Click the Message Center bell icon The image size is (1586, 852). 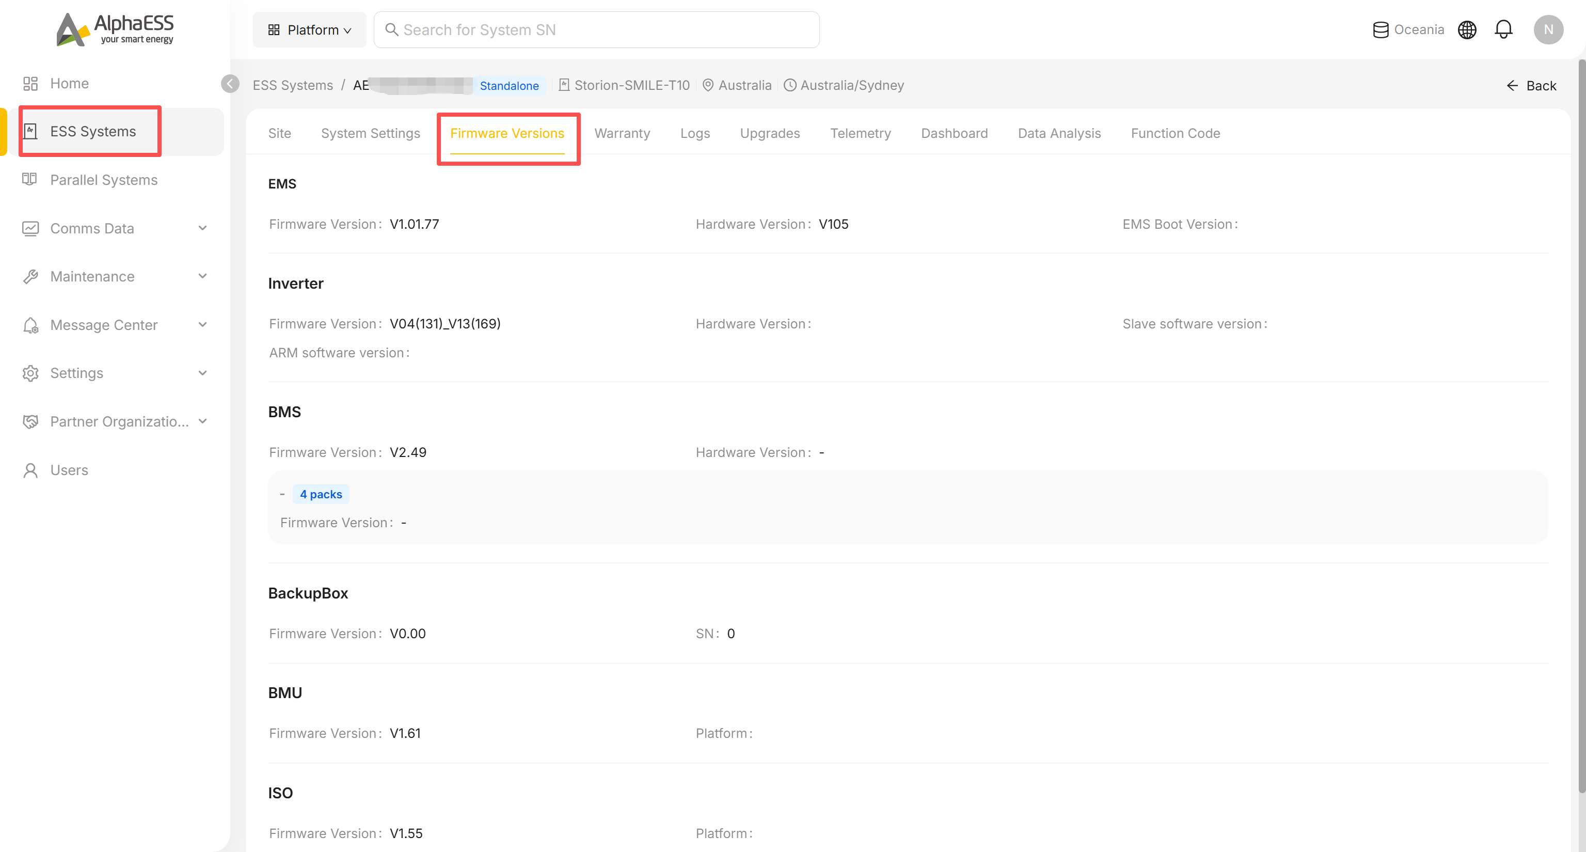tap(30, 325)
